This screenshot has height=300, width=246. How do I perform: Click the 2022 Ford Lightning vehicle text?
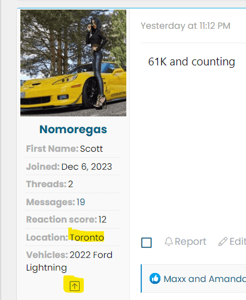pos(69,261)
